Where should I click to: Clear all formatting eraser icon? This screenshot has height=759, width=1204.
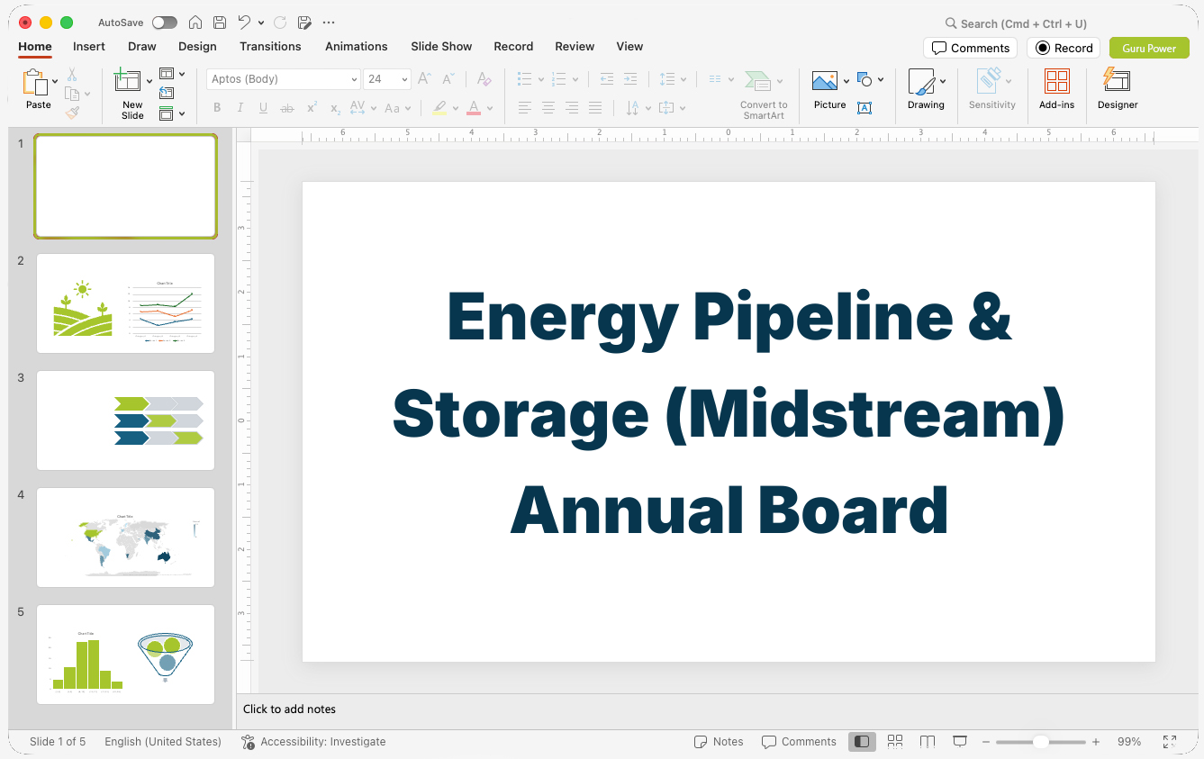tap(484, 79)
